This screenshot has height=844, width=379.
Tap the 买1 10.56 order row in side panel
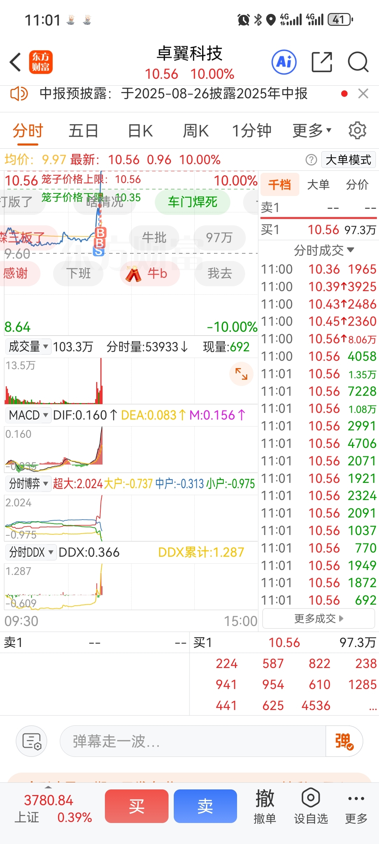319,230
